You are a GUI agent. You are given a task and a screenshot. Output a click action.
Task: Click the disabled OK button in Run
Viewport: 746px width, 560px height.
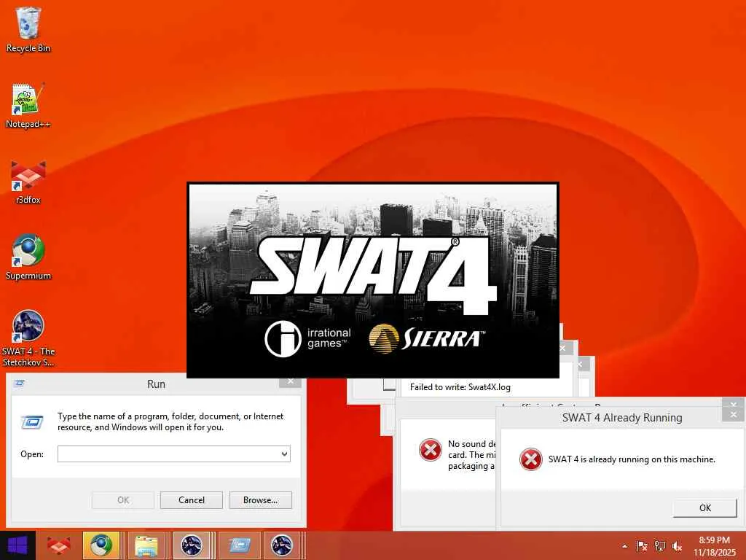click(x=123, y=500)
